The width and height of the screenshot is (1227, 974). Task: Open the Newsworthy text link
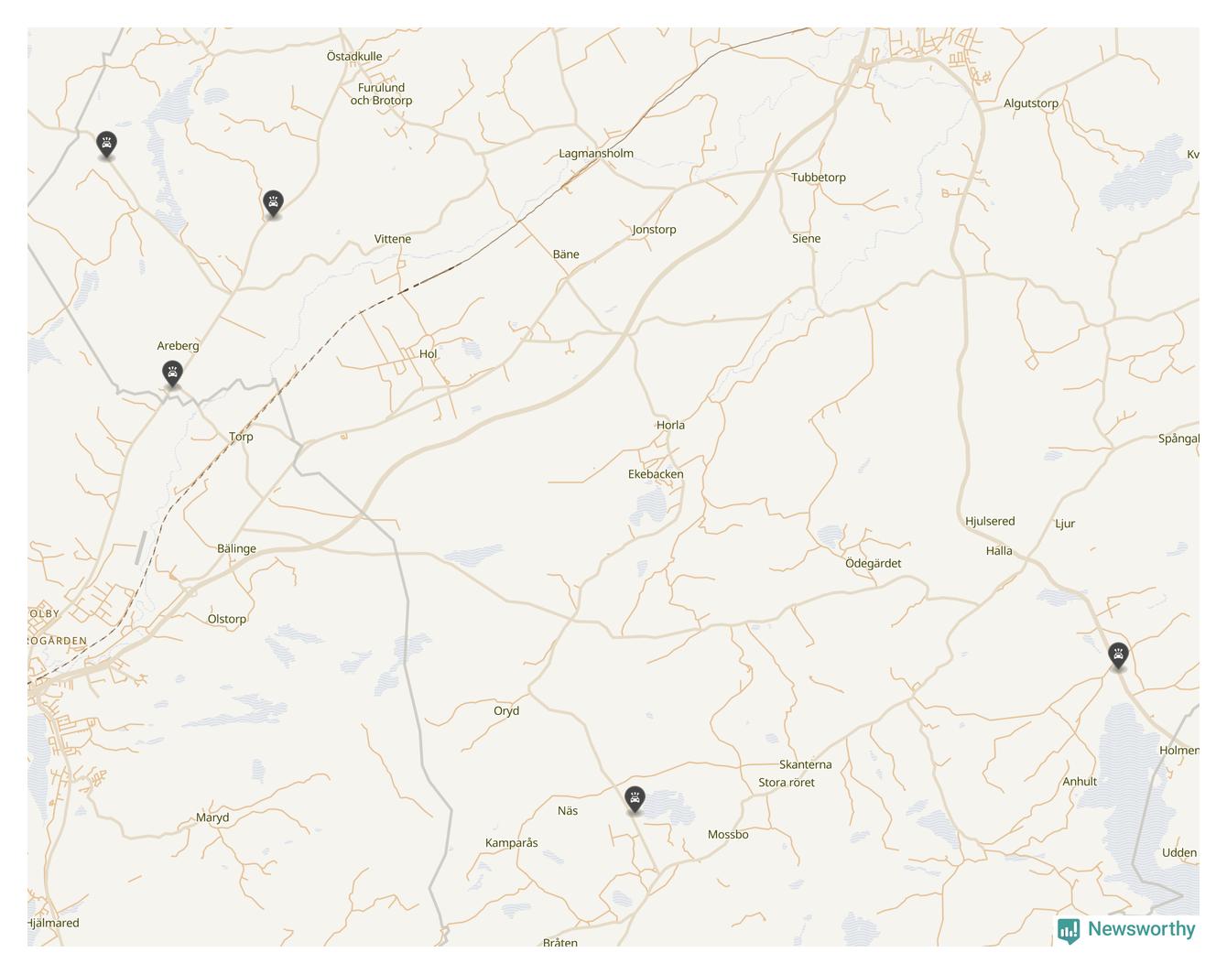coord(1142,929)
